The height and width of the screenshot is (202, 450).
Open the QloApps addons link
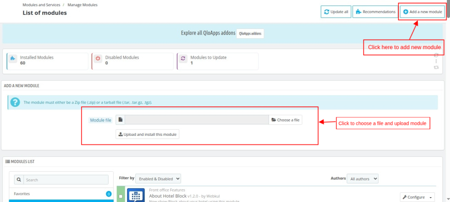[x=250, y=33]
